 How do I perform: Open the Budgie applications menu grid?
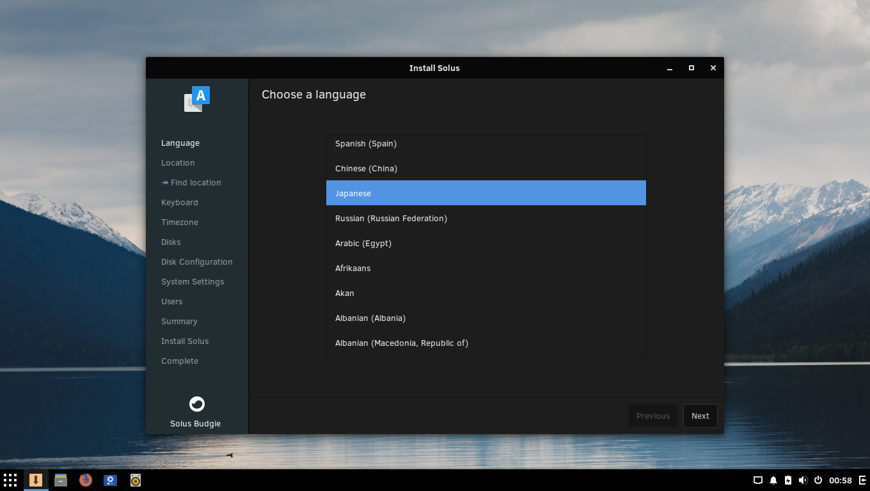(x=10, y=479)
